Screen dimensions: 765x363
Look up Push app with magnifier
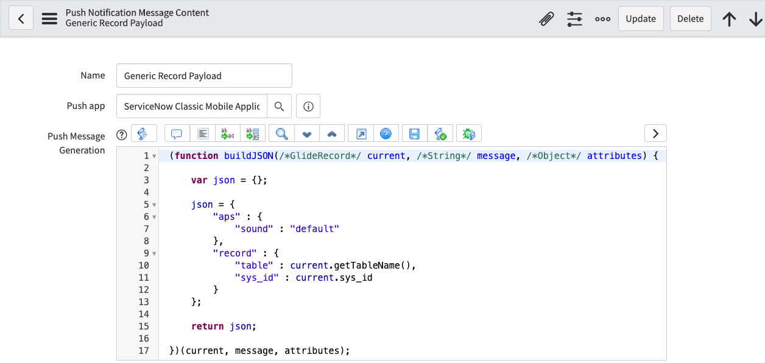pyautogui.click(x=279, y=106)
